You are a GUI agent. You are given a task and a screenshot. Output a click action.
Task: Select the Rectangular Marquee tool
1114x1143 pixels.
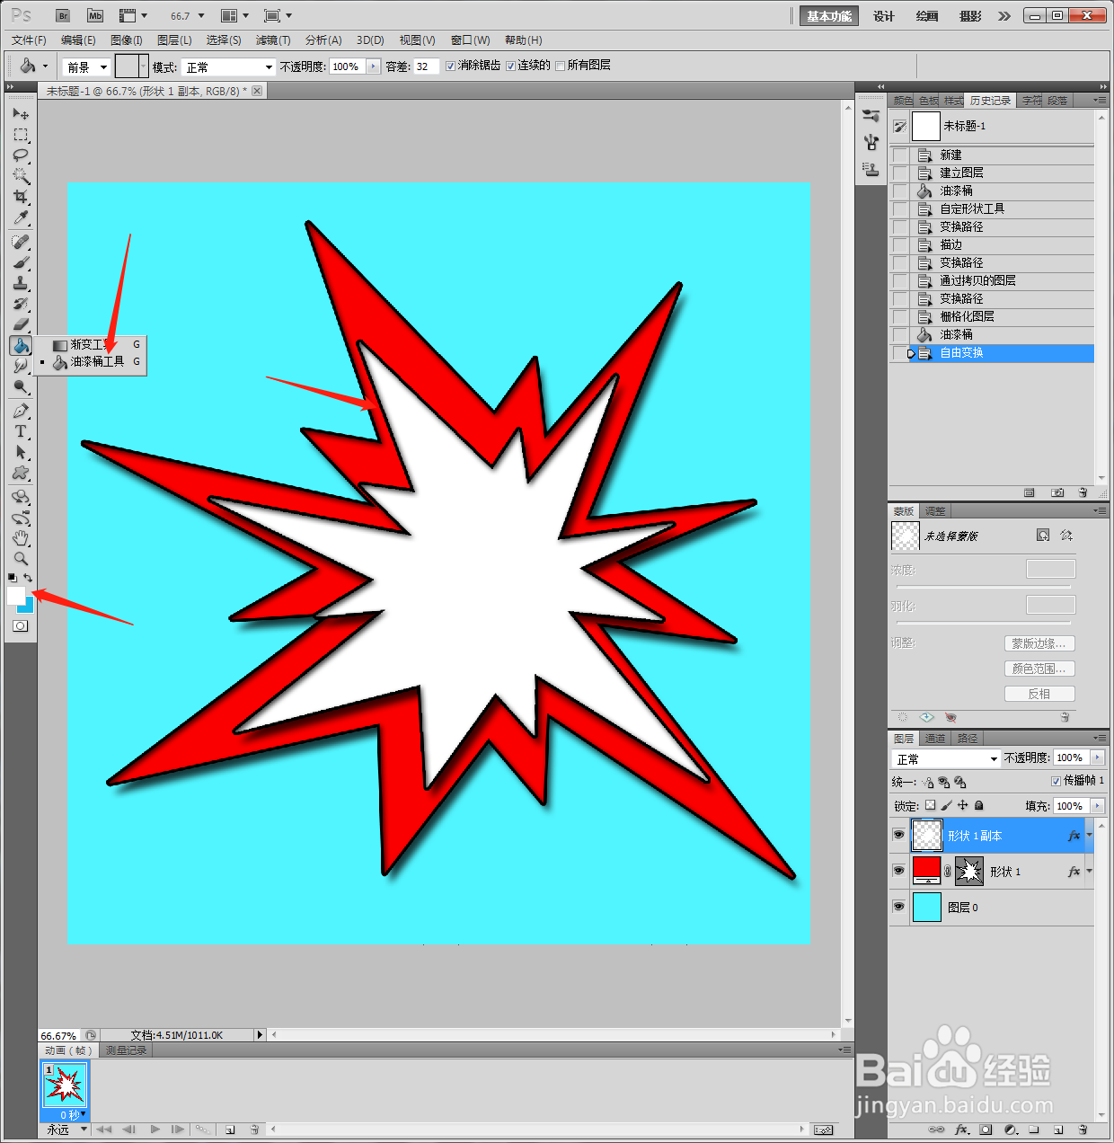pyautogui.click(x=21, y=135)
